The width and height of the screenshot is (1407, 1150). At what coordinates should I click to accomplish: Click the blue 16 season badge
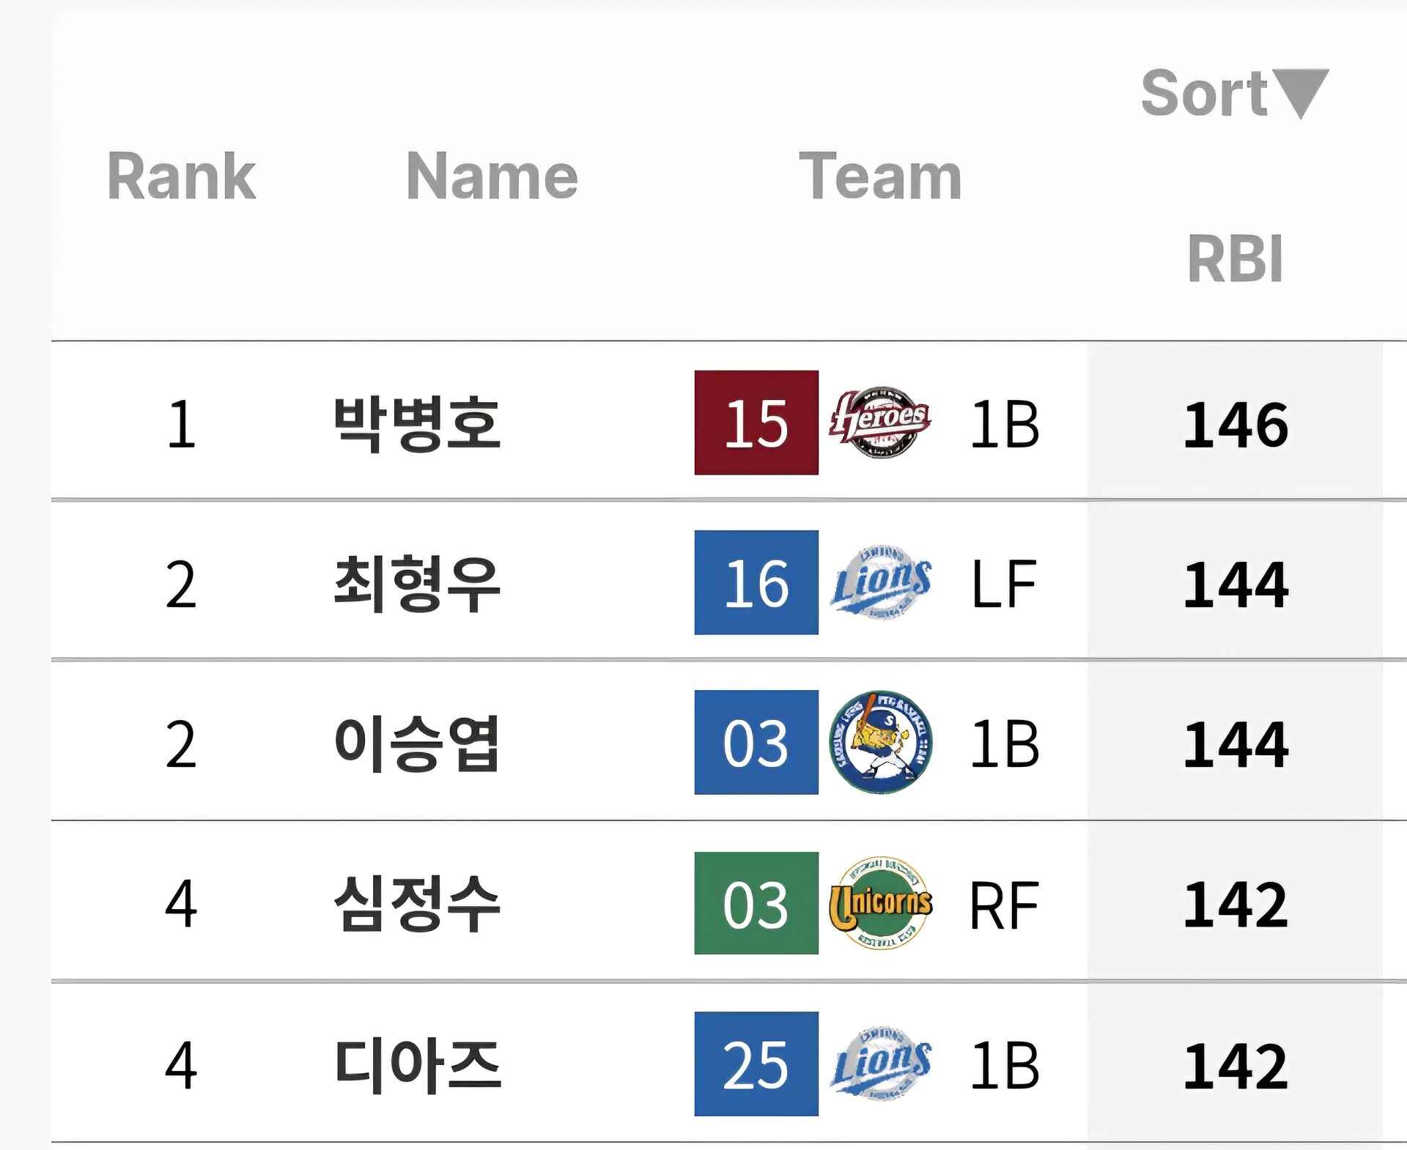pos(756,582)
